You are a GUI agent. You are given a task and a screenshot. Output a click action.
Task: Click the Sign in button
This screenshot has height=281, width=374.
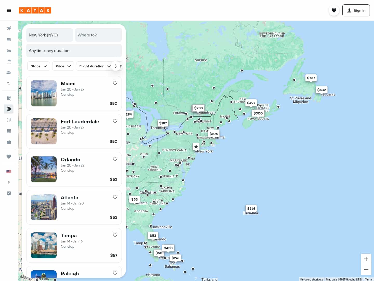tap(356, 10)
